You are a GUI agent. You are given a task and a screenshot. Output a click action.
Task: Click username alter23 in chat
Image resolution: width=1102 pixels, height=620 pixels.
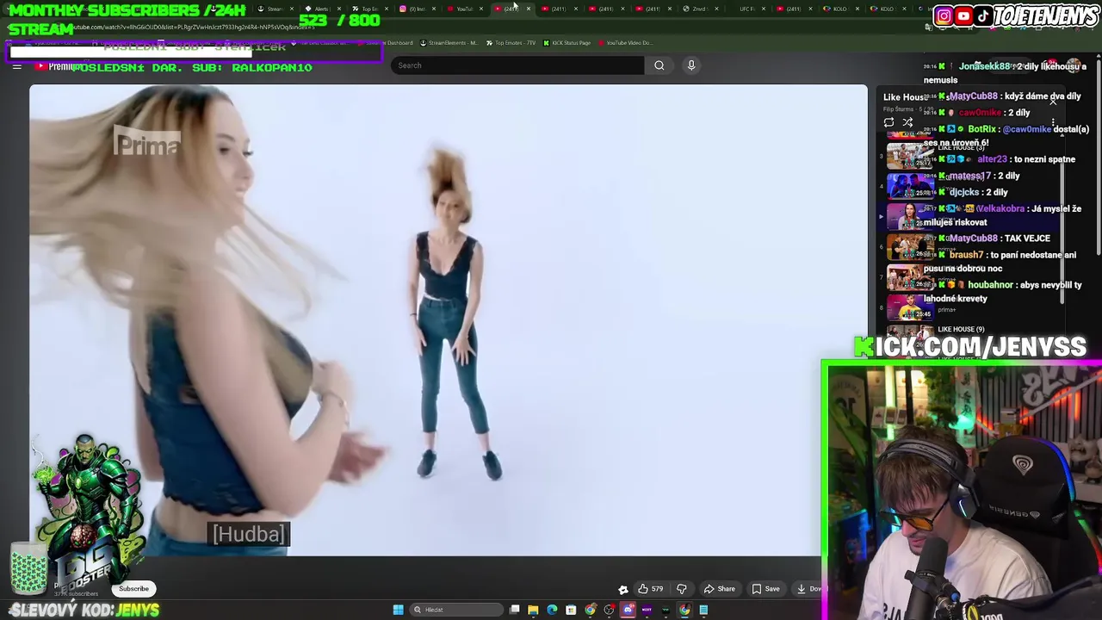(992, 159)
